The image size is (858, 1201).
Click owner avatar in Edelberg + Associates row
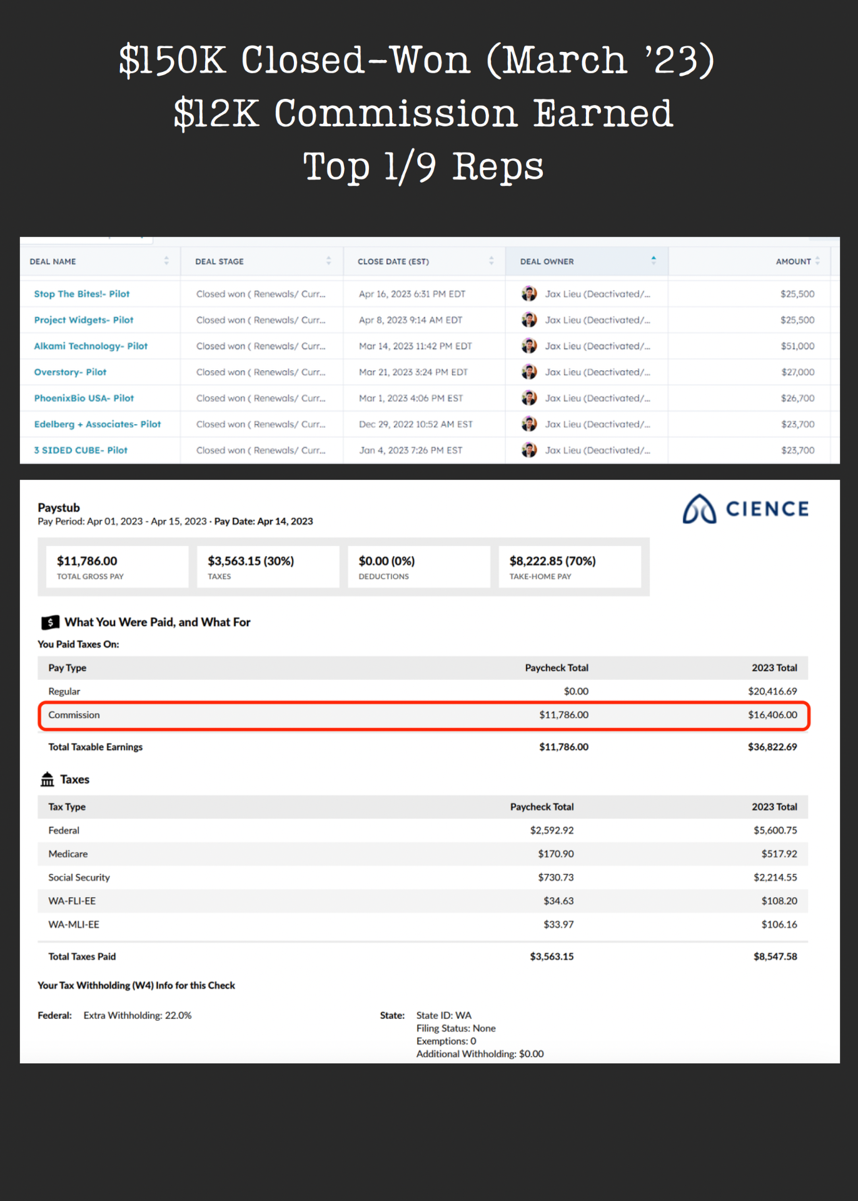point(529,424)
